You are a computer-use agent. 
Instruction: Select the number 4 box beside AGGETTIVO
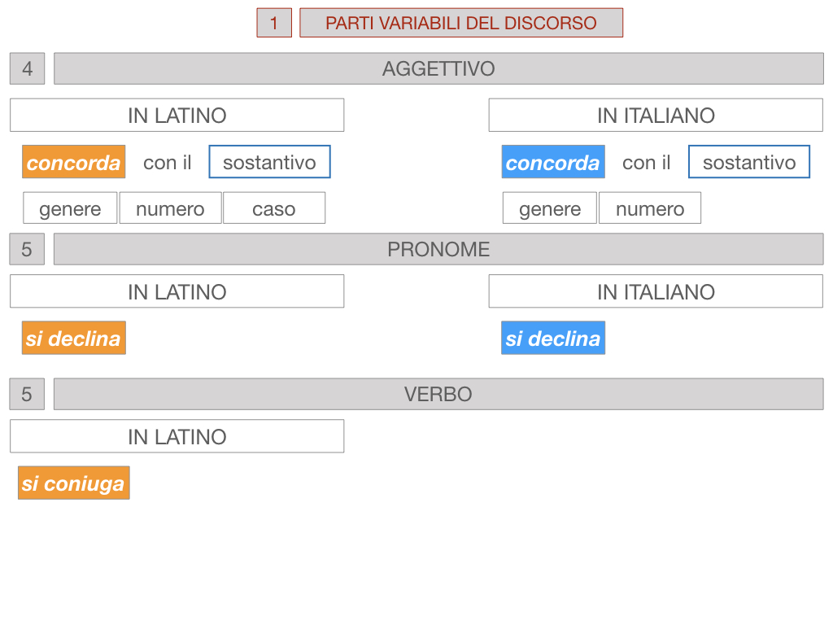pos(27,69)
